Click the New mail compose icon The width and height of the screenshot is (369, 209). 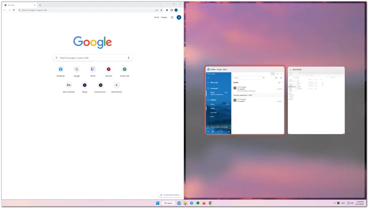214,82
